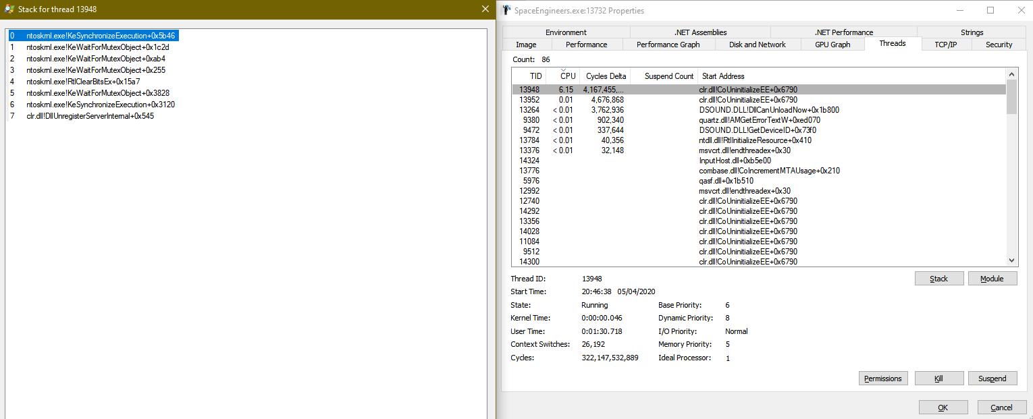Open thread Permissions dialog
The image size is (1033, 419).
[x=882, y=379]
